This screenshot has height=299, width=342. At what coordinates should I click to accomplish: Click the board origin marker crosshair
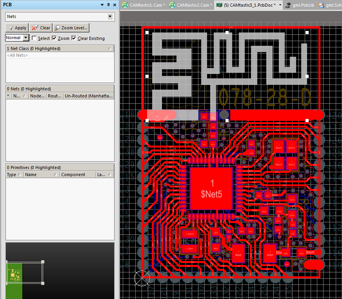point(142,278)
